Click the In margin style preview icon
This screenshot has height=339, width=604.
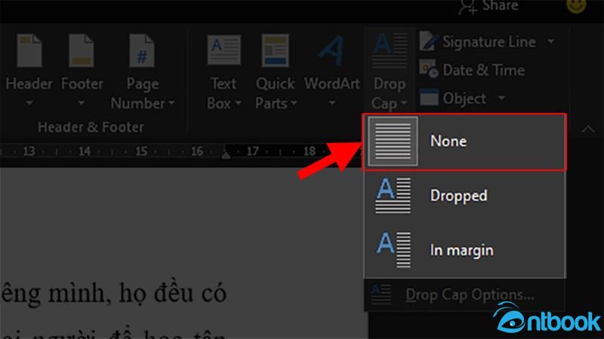[x=393, y=249]
